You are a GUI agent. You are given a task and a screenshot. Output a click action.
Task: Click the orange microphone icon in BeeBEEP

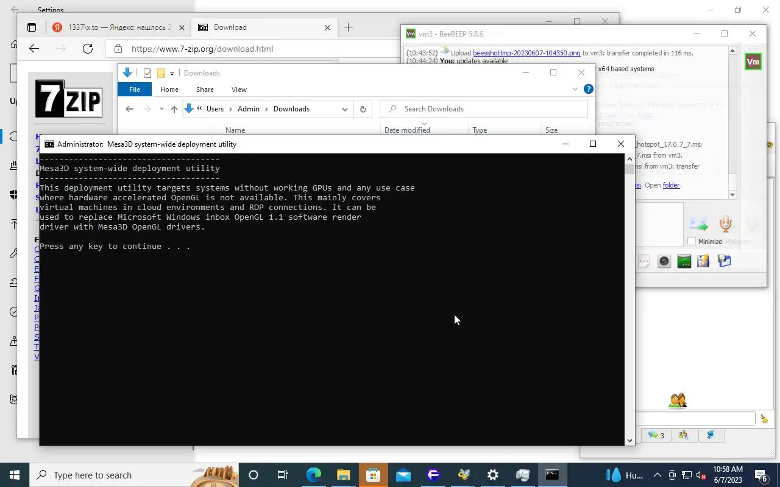(725, 224)
